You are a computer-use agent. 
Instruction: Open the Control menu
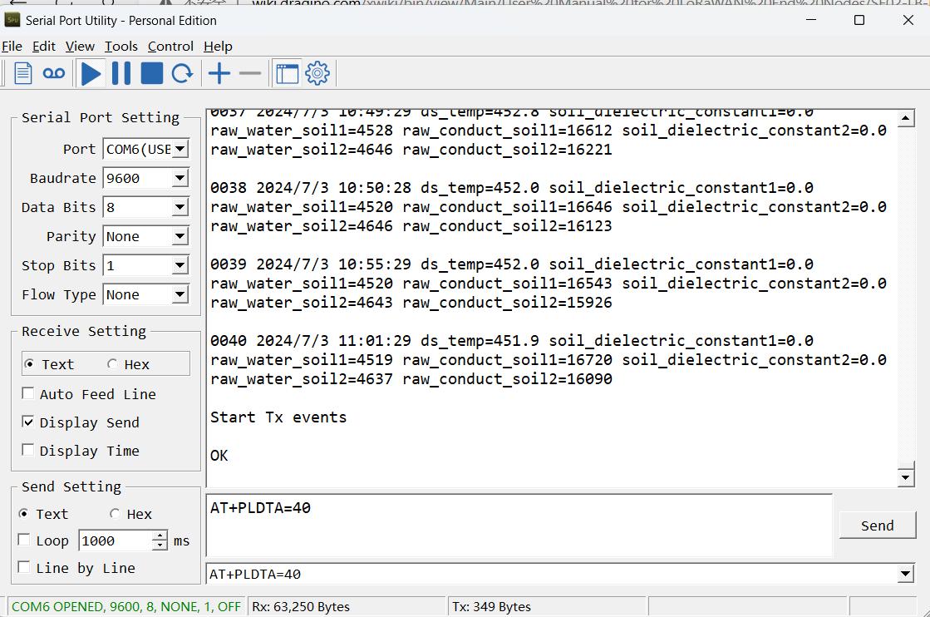click(x=170, y=47)
